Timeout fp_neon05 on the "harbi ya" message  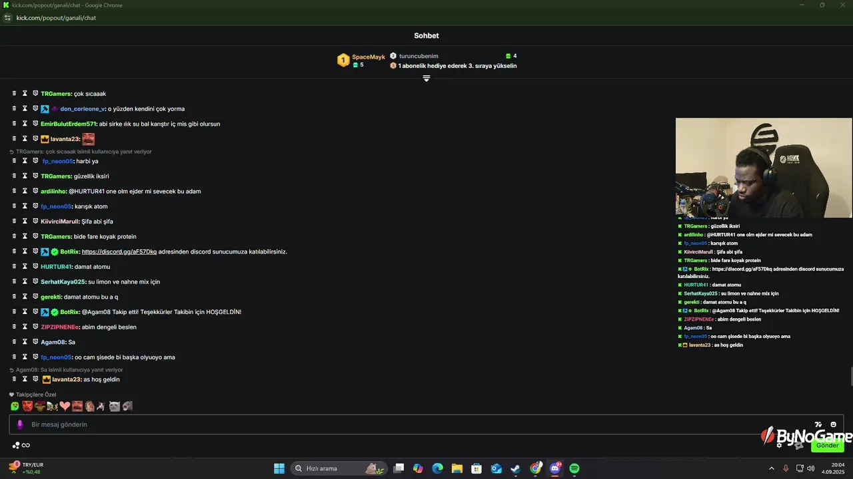[x=25, y=160]
